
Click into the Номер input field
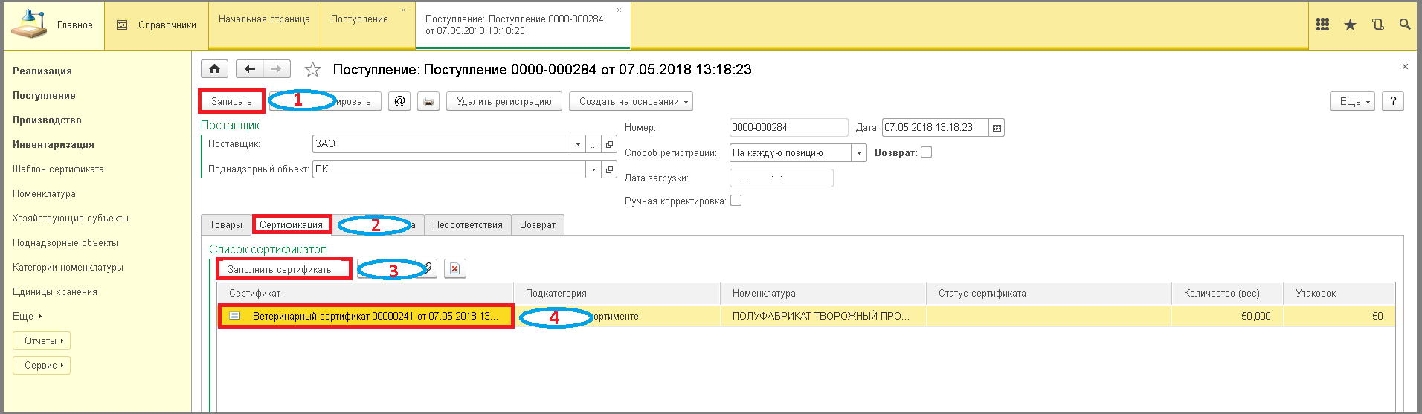[x=788, y=128]
